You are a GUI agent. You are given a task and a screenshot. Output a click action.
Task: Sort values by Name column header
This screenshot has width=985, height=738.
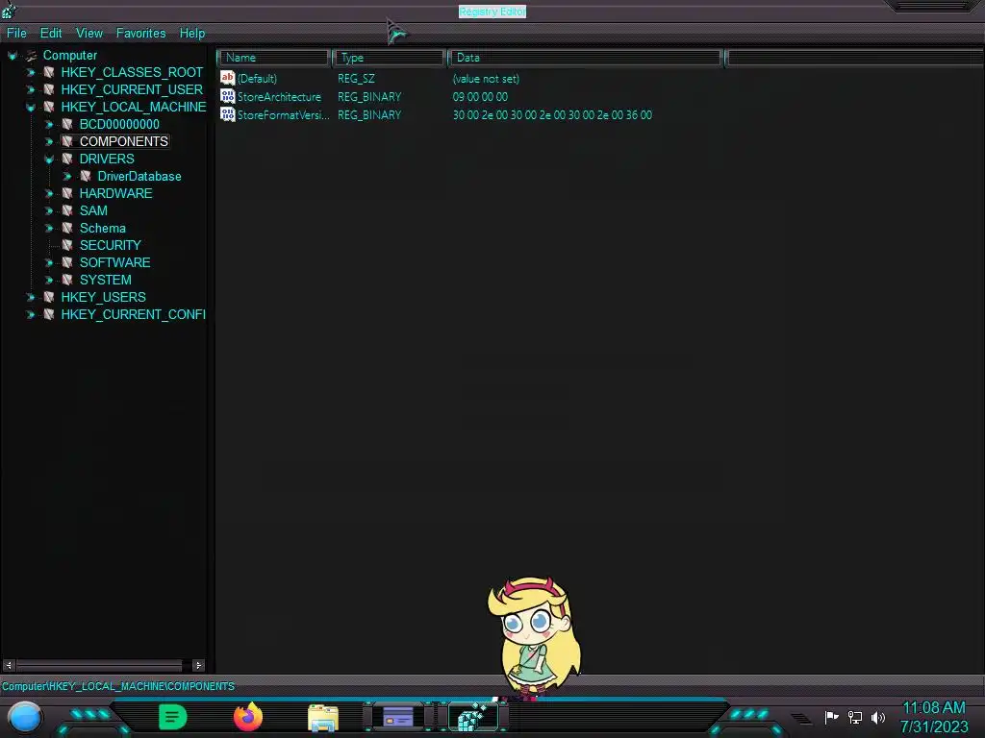click(x=274, y=58)
